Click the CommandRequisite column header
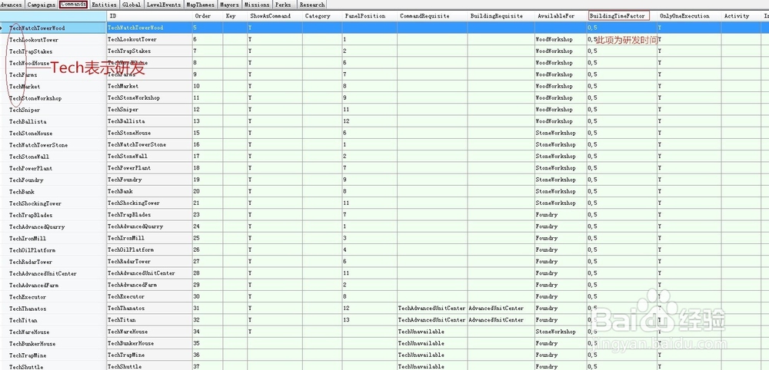Viewport: 769px width, 370px height. click(432, 15)
